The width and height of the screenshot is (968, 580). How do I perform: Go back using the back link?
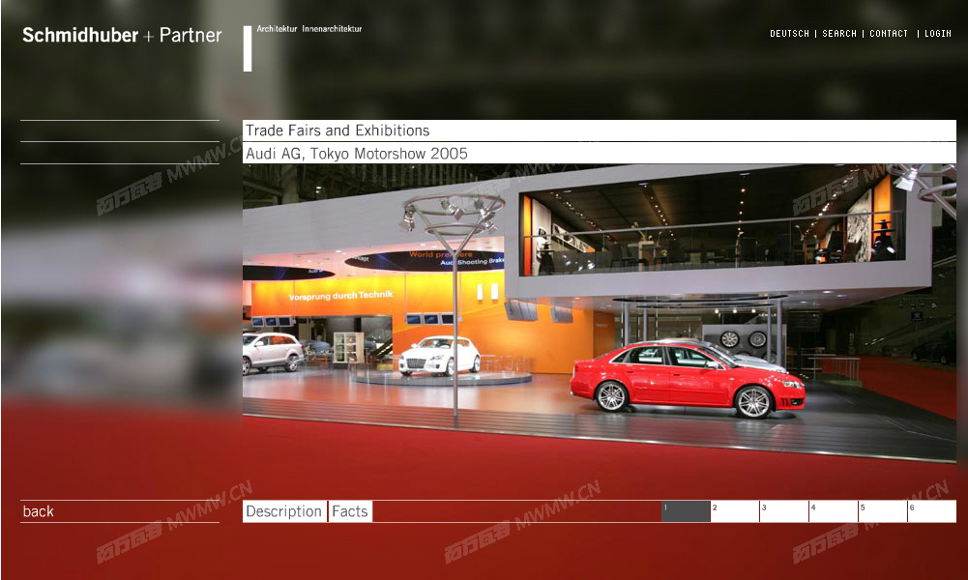click(39, 511)
